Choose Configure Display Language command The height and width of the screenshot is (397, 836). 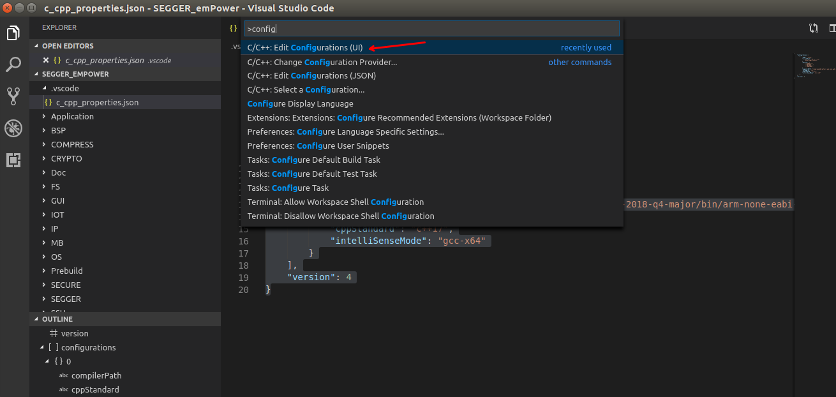[x=300, y=104]
